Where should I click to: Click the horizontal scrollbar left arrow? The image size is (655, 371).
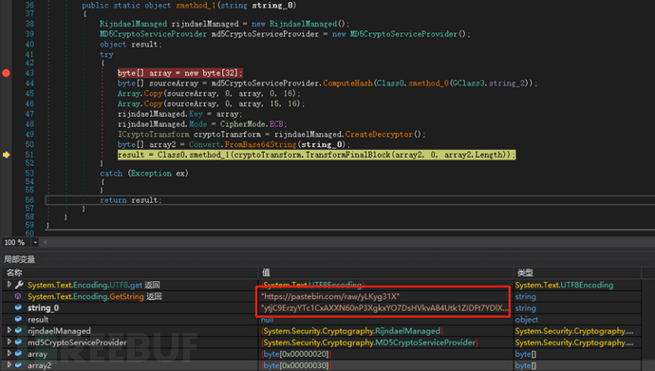(45, 243)
